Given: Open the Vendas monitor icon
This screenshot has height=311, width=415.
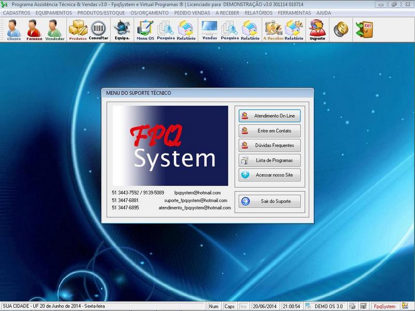Looking at the screenshot, I should pos(210,30).
